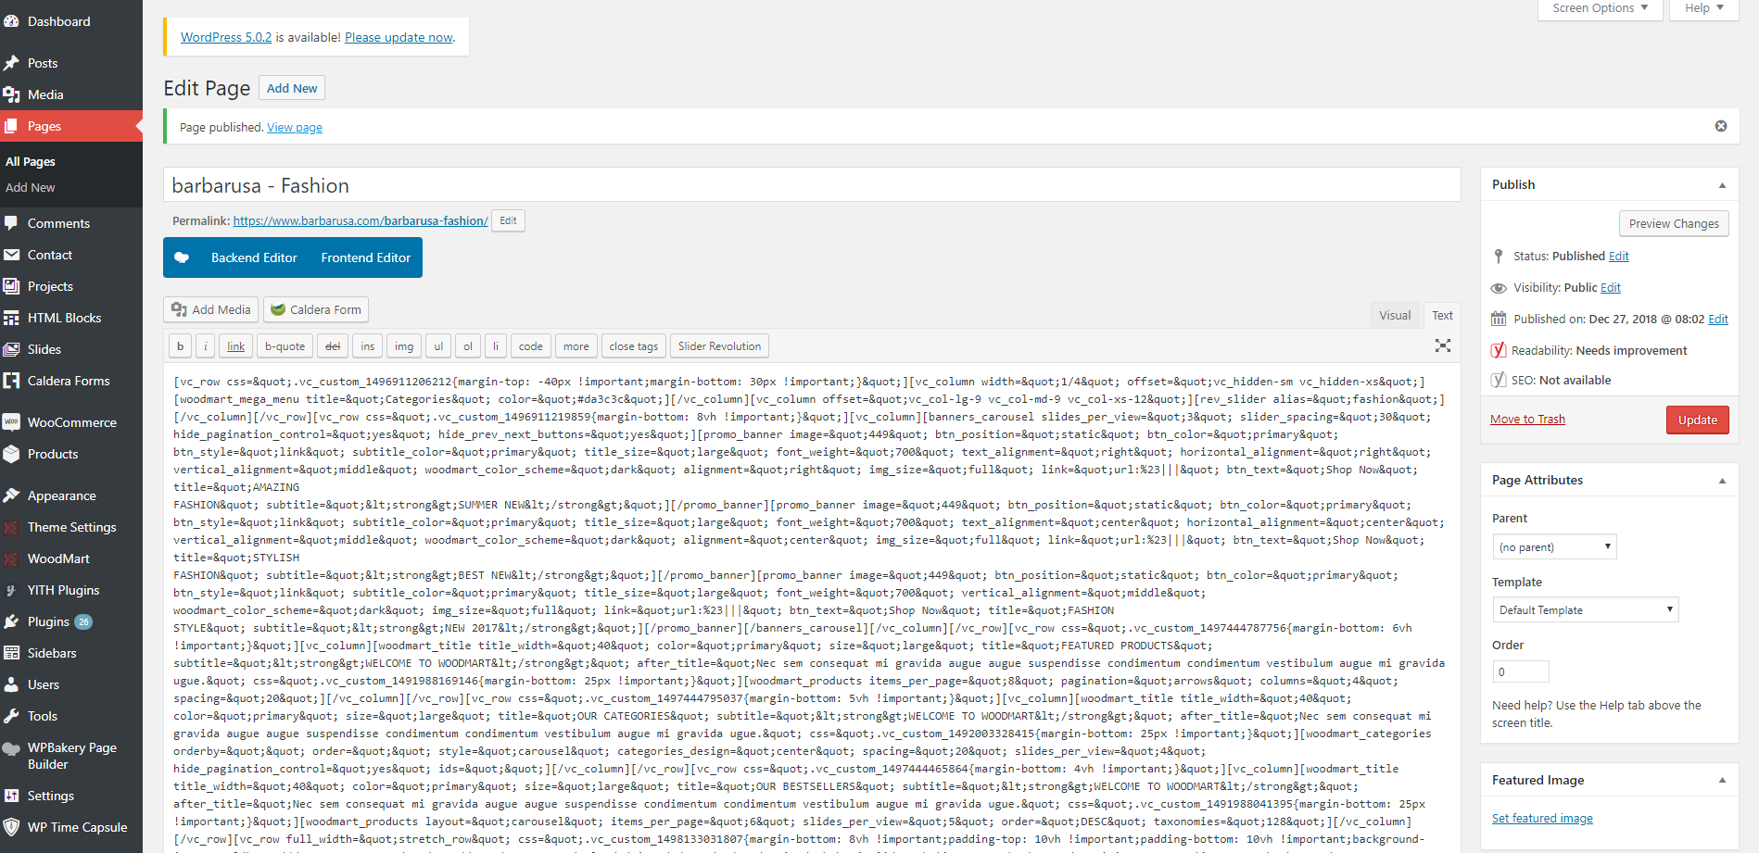Insert bold tag with b button
The width and height of the screenshot is (1759, 853).
[180, 346]
